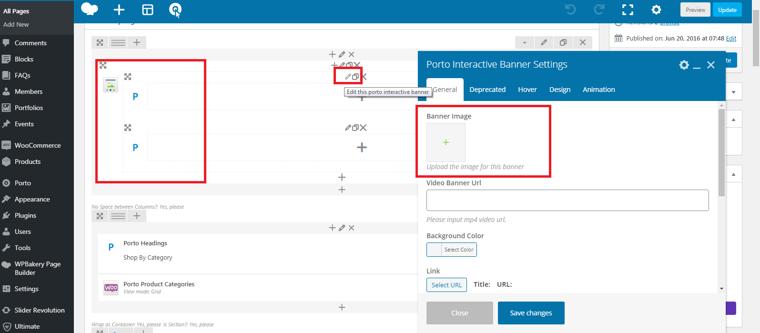Click the Published on calendar icon
Viewport: 760px width, 333px height.
click(618, 38)
